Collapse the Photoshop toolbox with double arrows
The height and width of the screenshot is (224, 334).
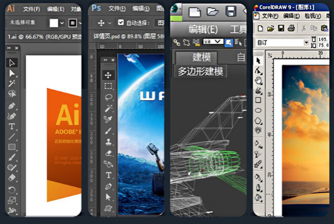(x=106, y=60)
